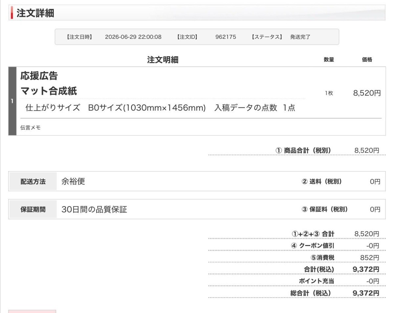This screenshot has height=313, width=394.
Task: Click the 合計(税込) label
Action: click(319, 270)
